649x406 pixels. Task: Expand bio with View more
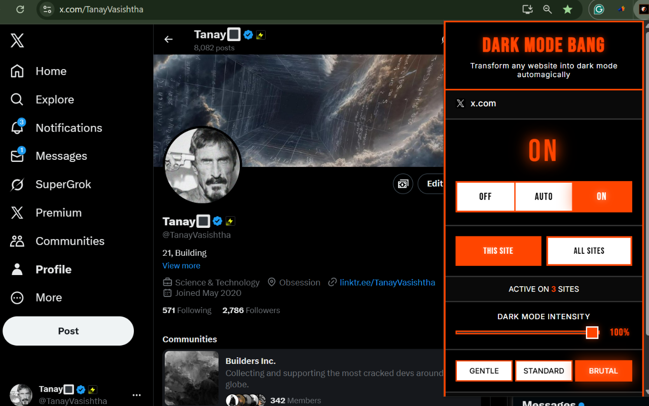[x=182, y=265]
